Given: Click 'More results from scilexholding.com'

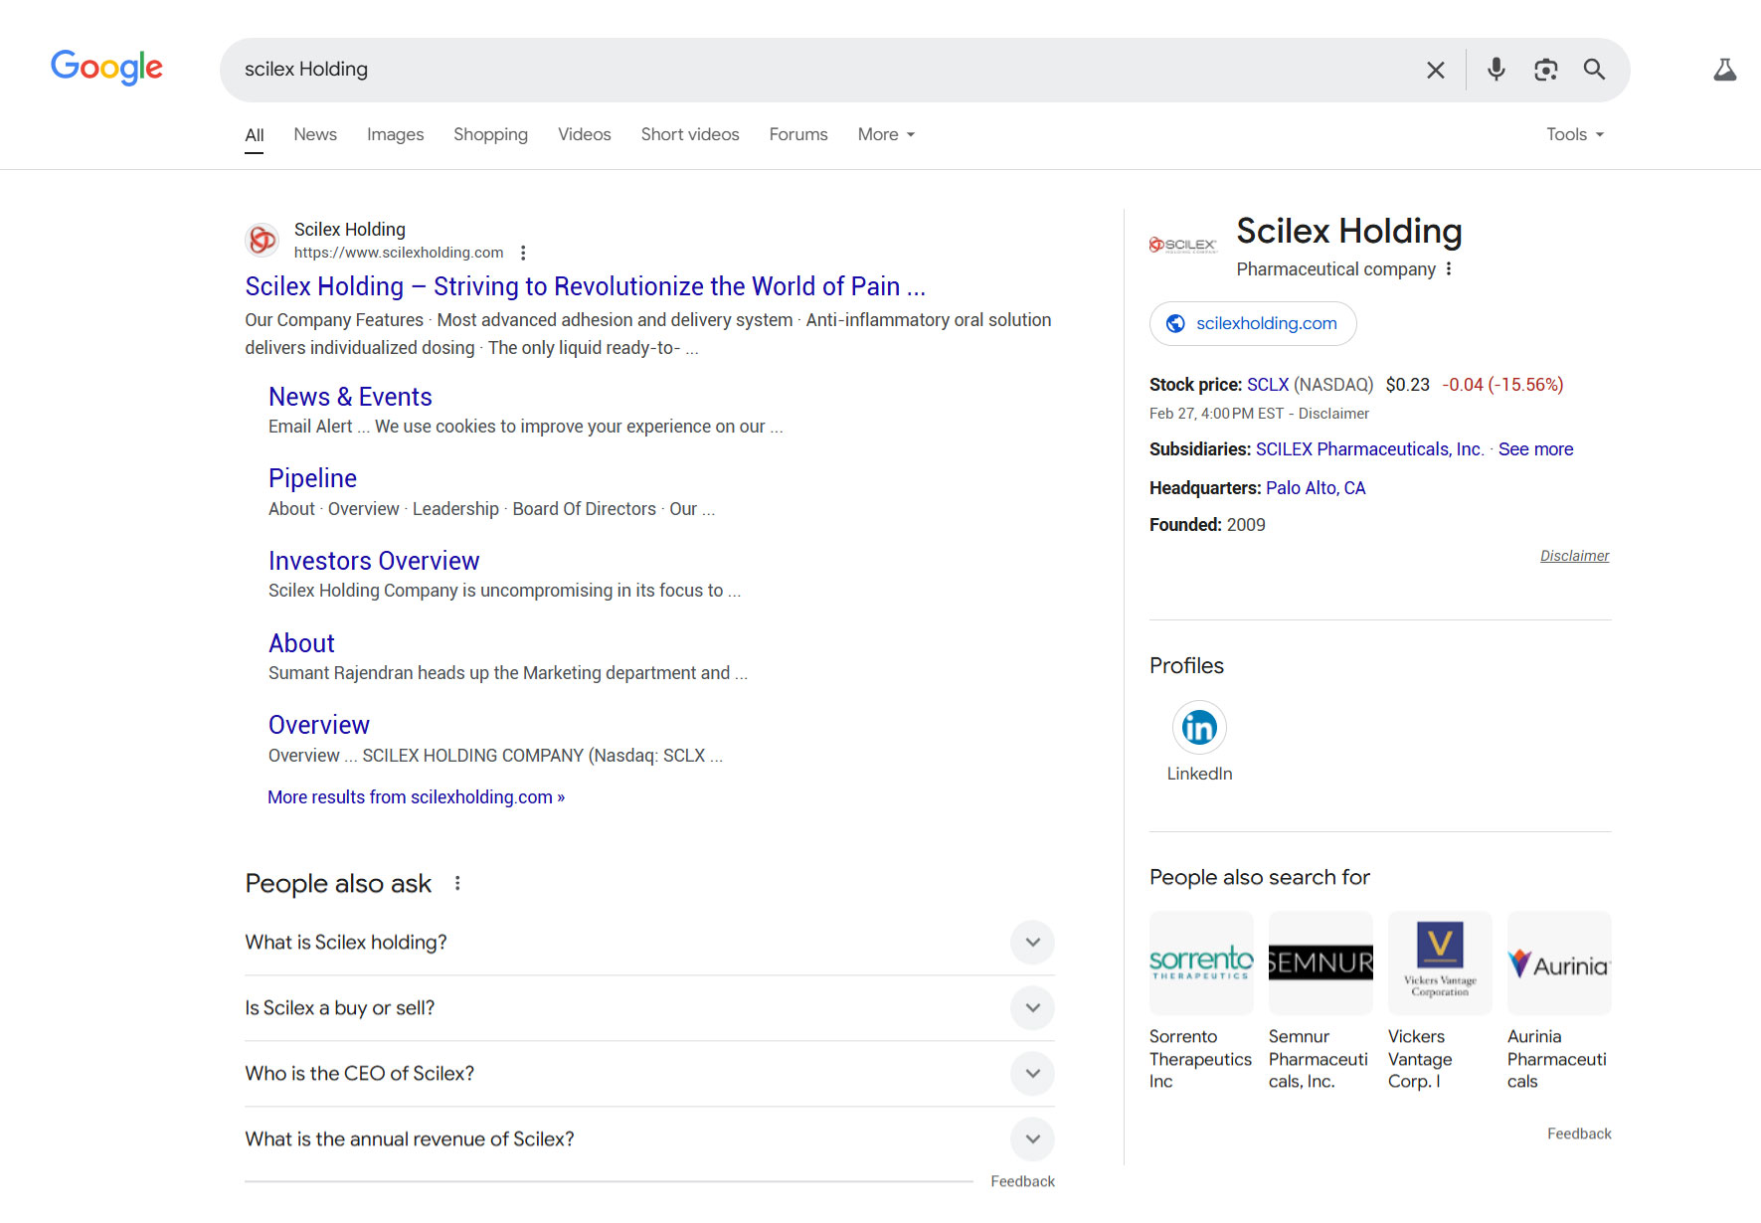Looking at the screenshot, I should coord(416,797).
